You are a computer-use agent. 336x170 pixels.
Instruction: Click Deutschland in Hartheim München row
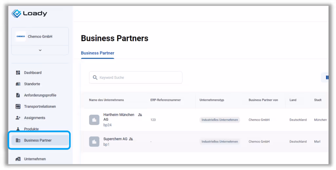(x=298, y=120)
